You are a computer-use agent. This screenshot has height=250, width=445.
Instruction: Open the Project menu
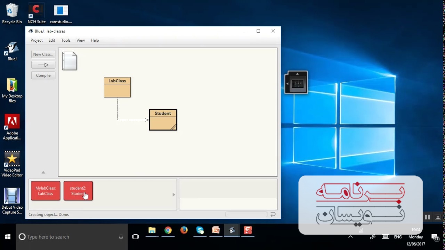tap(37, 40)
